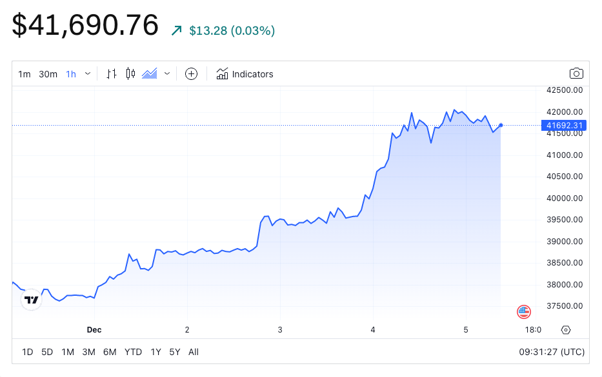Click the US flag session icon
602x377 pixels.
click(523, 311)
